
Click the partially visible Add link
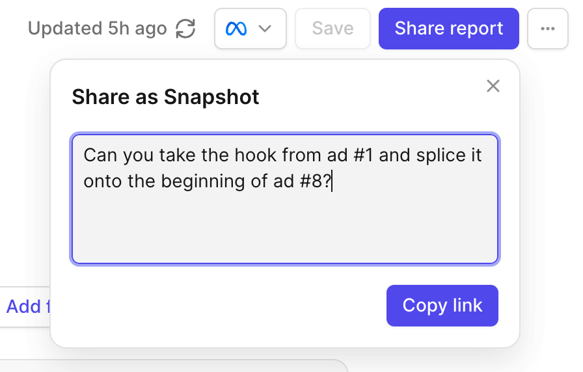(28, 306)
